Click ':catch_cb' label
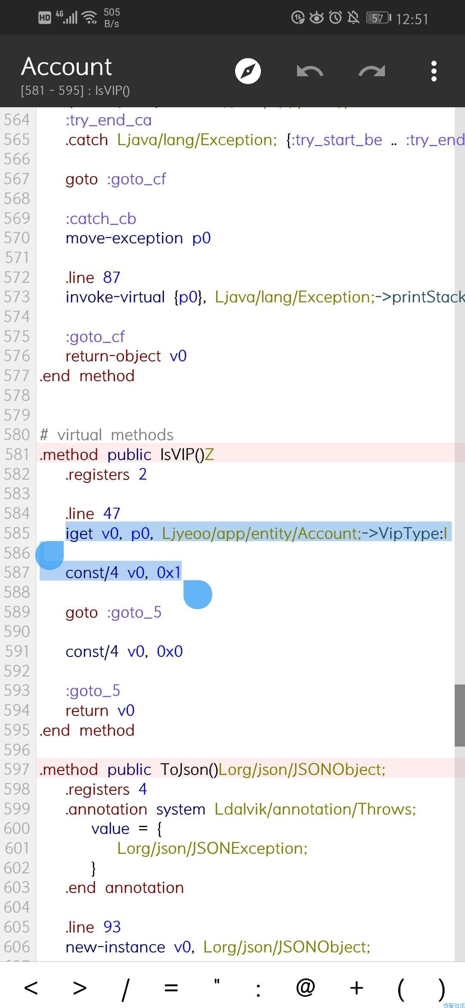The height and width of the screenshot is (1008, 465). [101, 218]
